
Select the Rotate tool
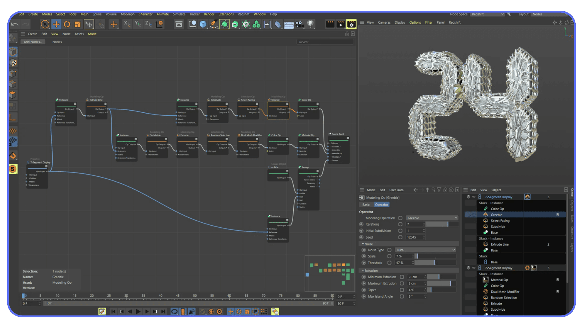(67, 24)
